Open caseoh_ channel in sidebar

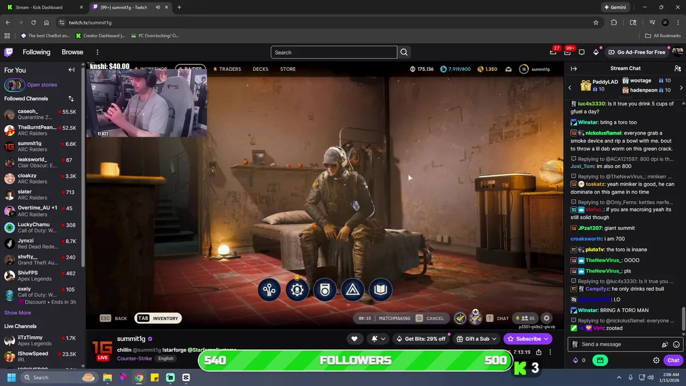[41, 114]
